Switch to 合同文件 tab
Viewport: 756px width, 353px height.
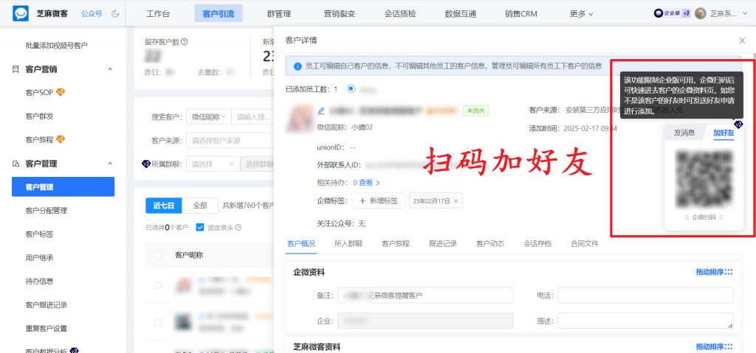[585, 244]
